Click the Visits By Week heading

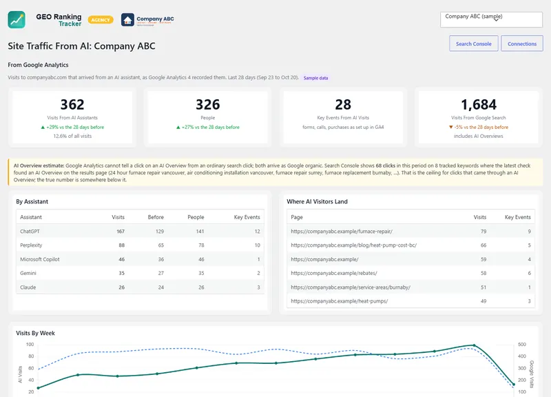coord(36,333)
